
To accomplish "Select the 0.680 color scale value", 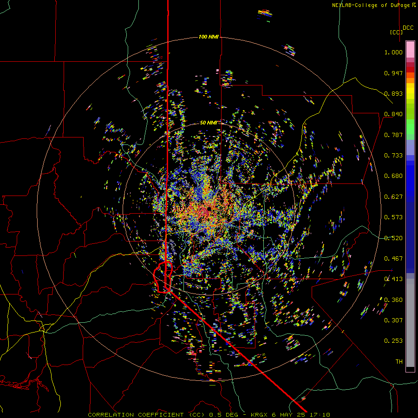I will click(393, 176).
